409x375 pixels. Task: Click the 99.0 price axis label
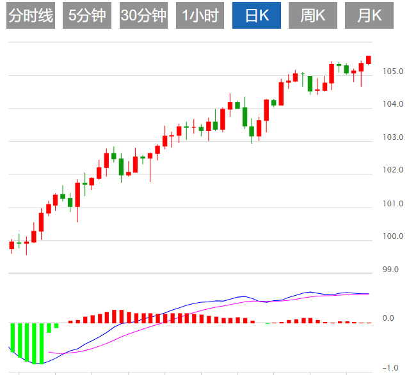(392, 270)
